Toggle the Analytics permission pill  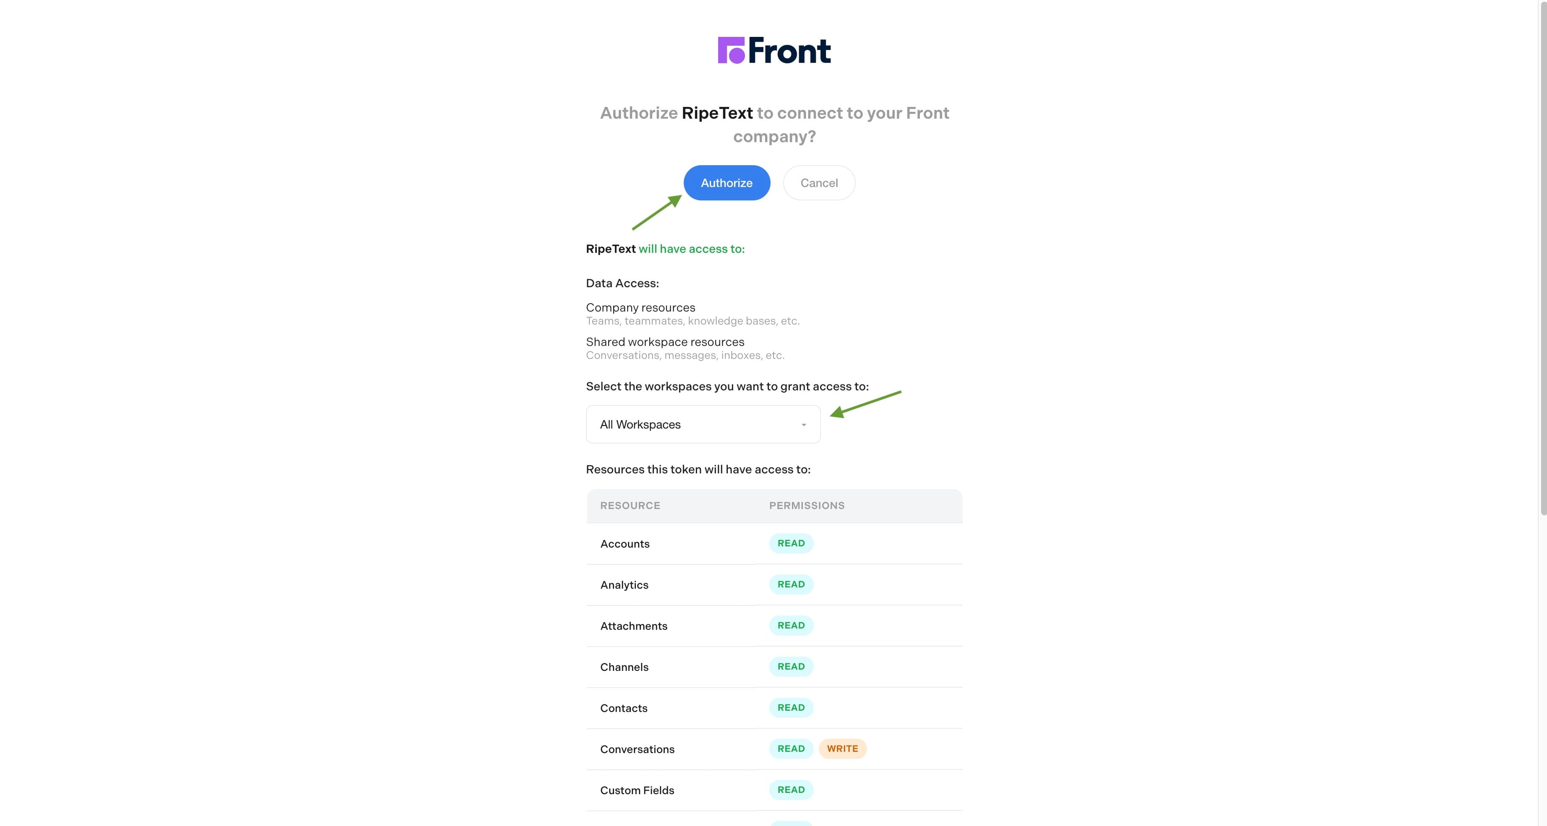[791, 584]
